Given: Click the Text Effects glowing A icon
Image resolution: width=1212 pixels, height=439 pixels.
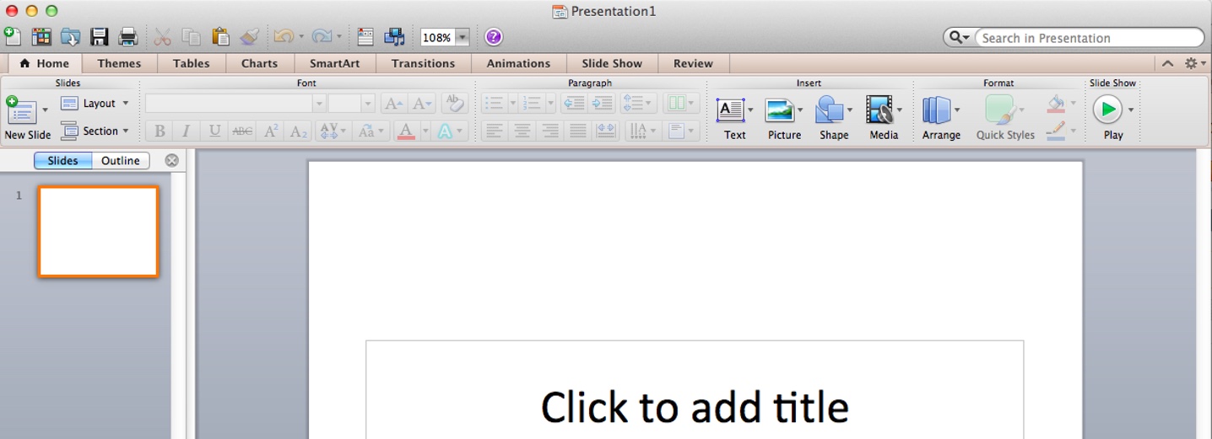Looking at the screenshot, I should pos(445,131).
